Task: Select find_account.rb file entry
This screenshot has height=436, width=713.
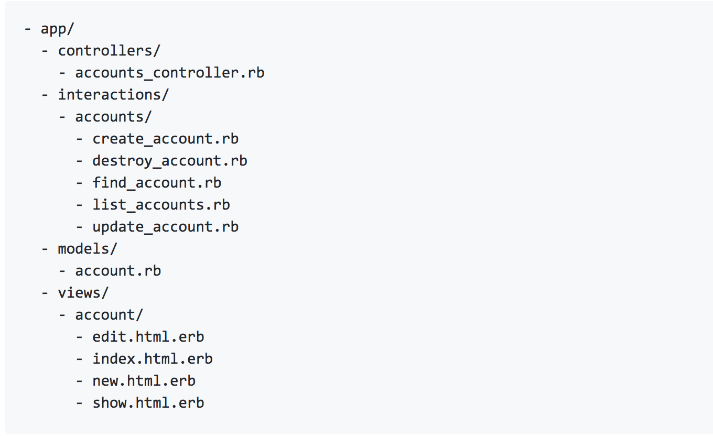Action: coord(157,183)
